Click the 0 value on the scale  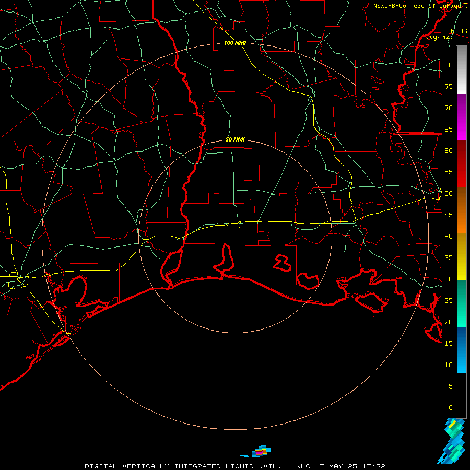coord(451,408)
